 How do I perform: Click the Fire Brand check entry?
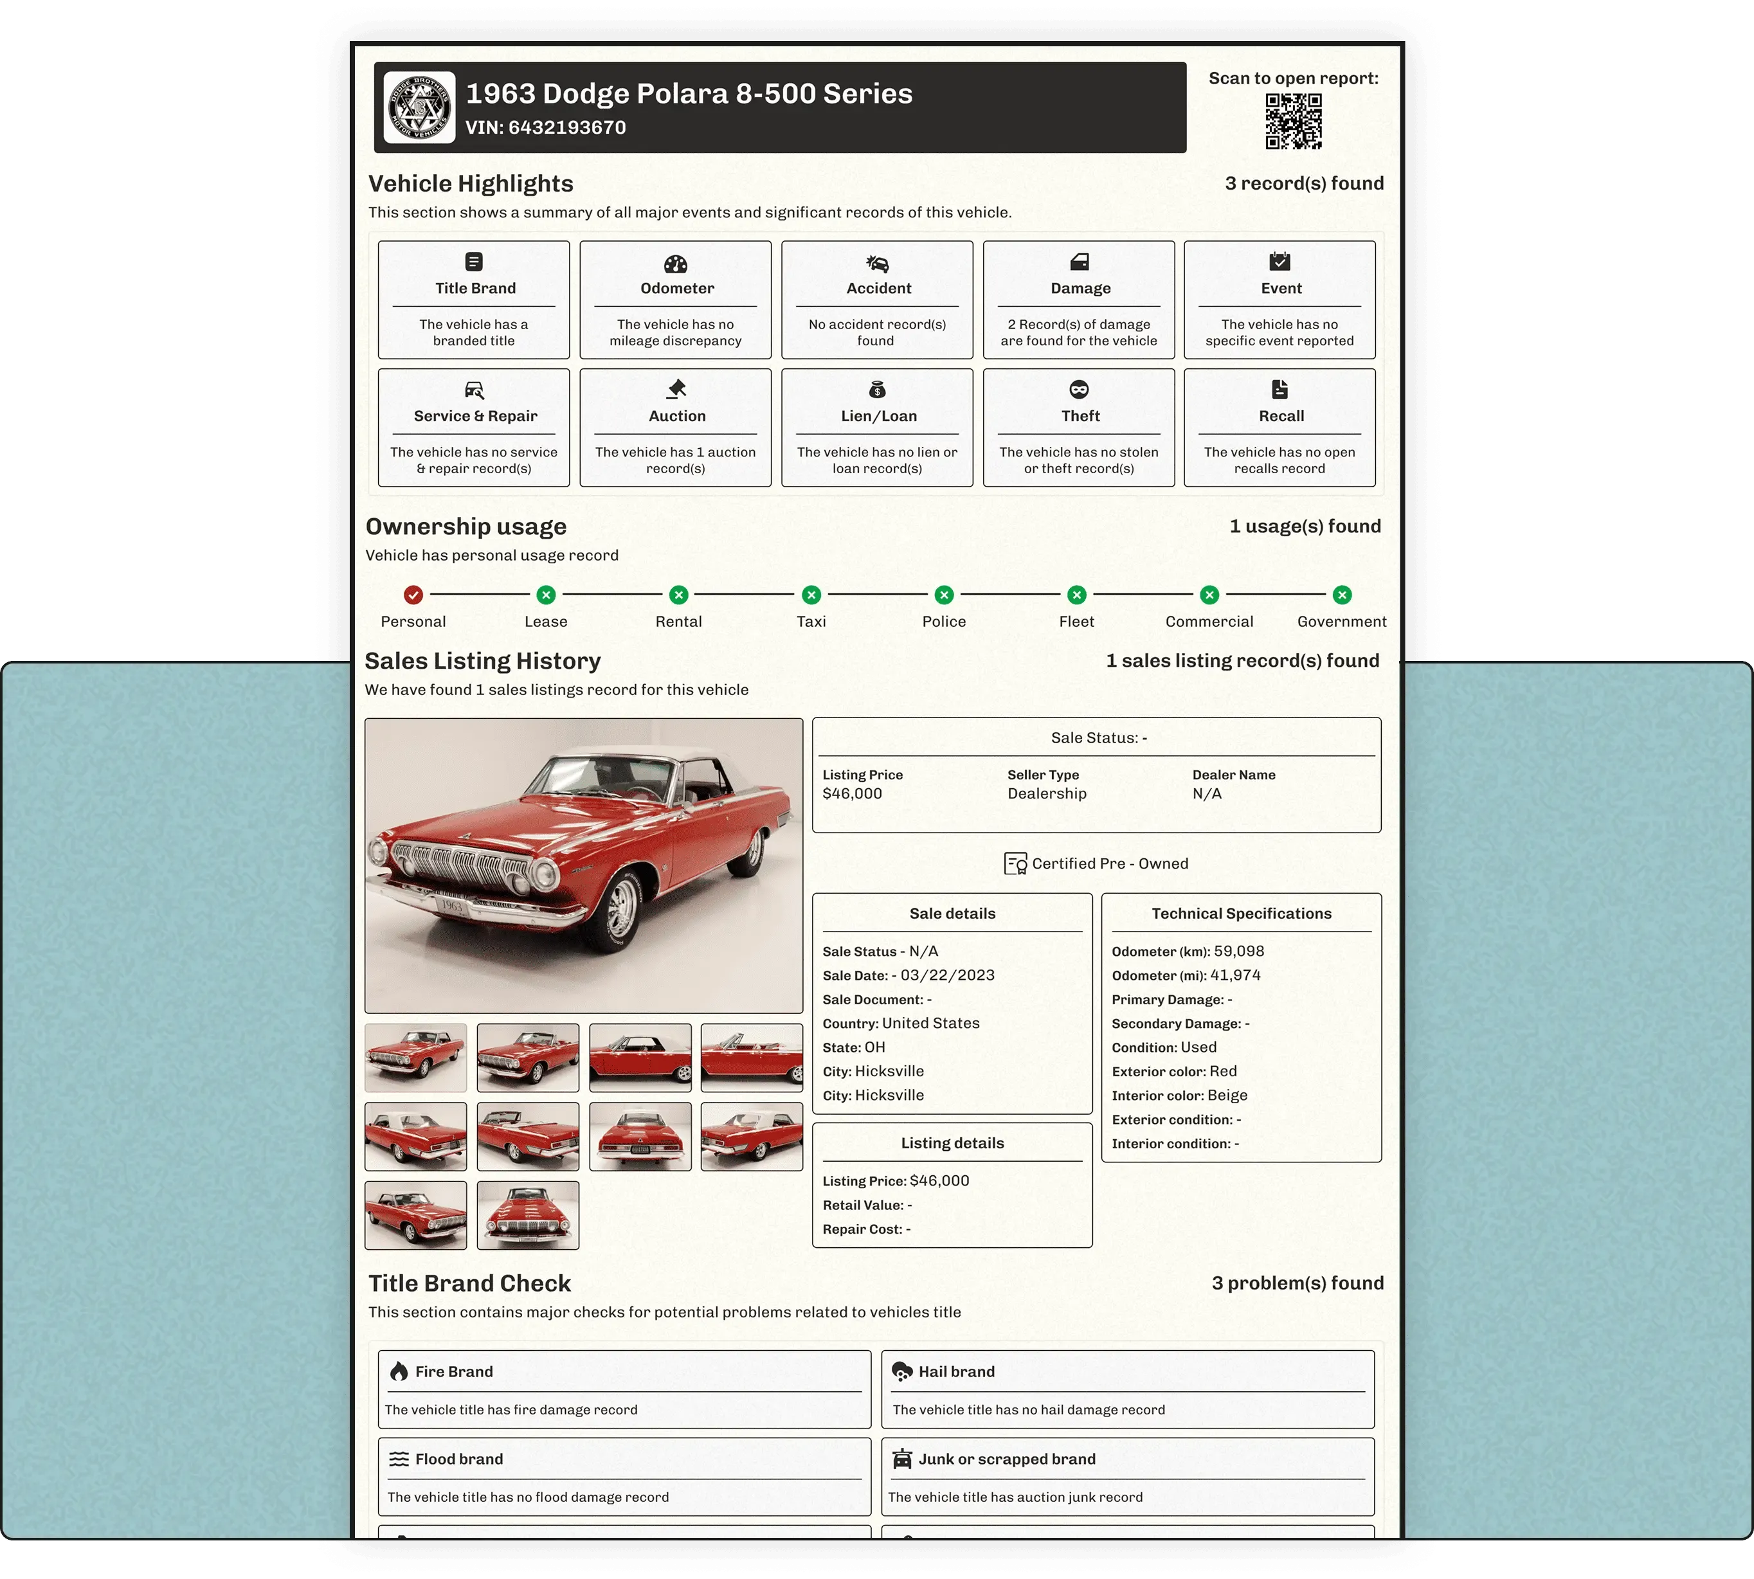pyautogui.click(x=624, y=1388)
